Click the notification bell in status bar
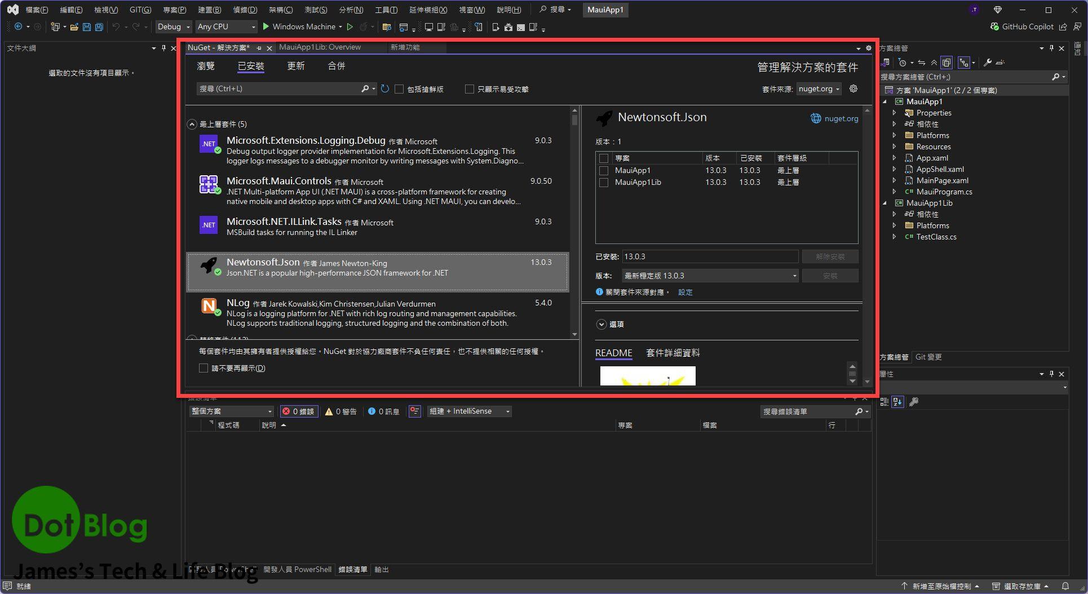The image size is (1088, 594). pyautogui.click(x=1065, y=586)
